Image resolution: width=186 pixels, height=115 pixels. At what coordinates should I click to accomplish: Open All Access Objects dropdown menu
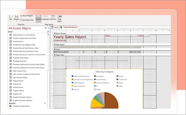pyautogui.click(x=46, y=28)
